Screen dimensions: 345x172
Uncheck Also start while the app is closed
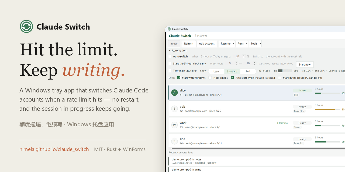pos(232,78)
